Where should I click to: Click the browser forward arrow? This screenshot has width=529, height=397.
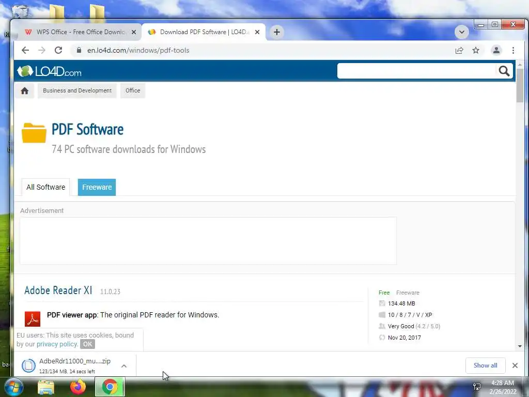42,50
